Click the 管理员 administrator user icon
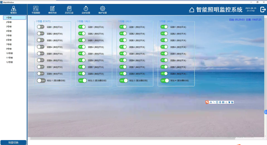 pyautogui.click(x=13, y=10)
